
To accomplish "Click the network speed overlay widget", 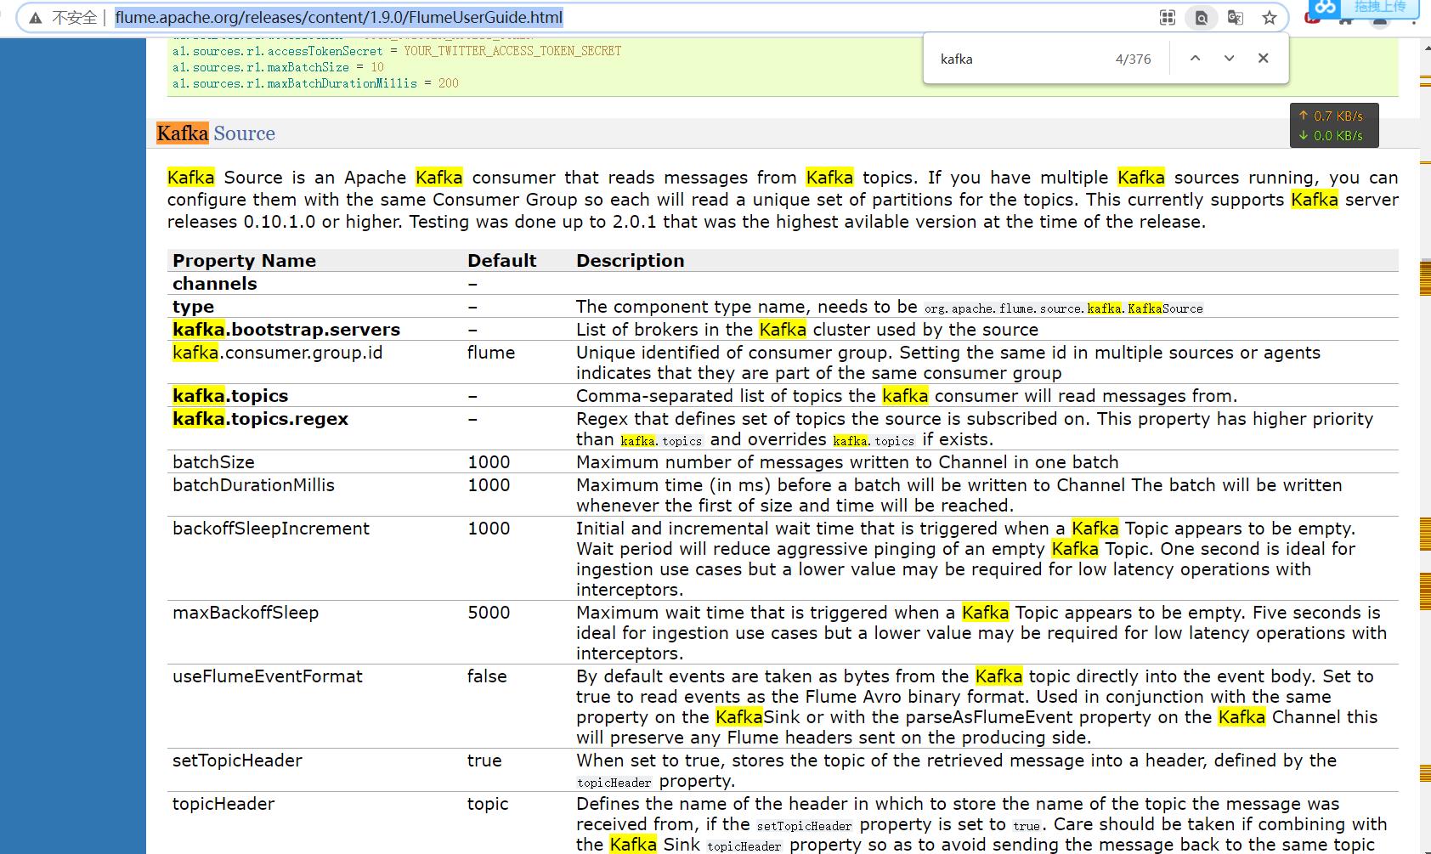I will [x=1334, y=126].
